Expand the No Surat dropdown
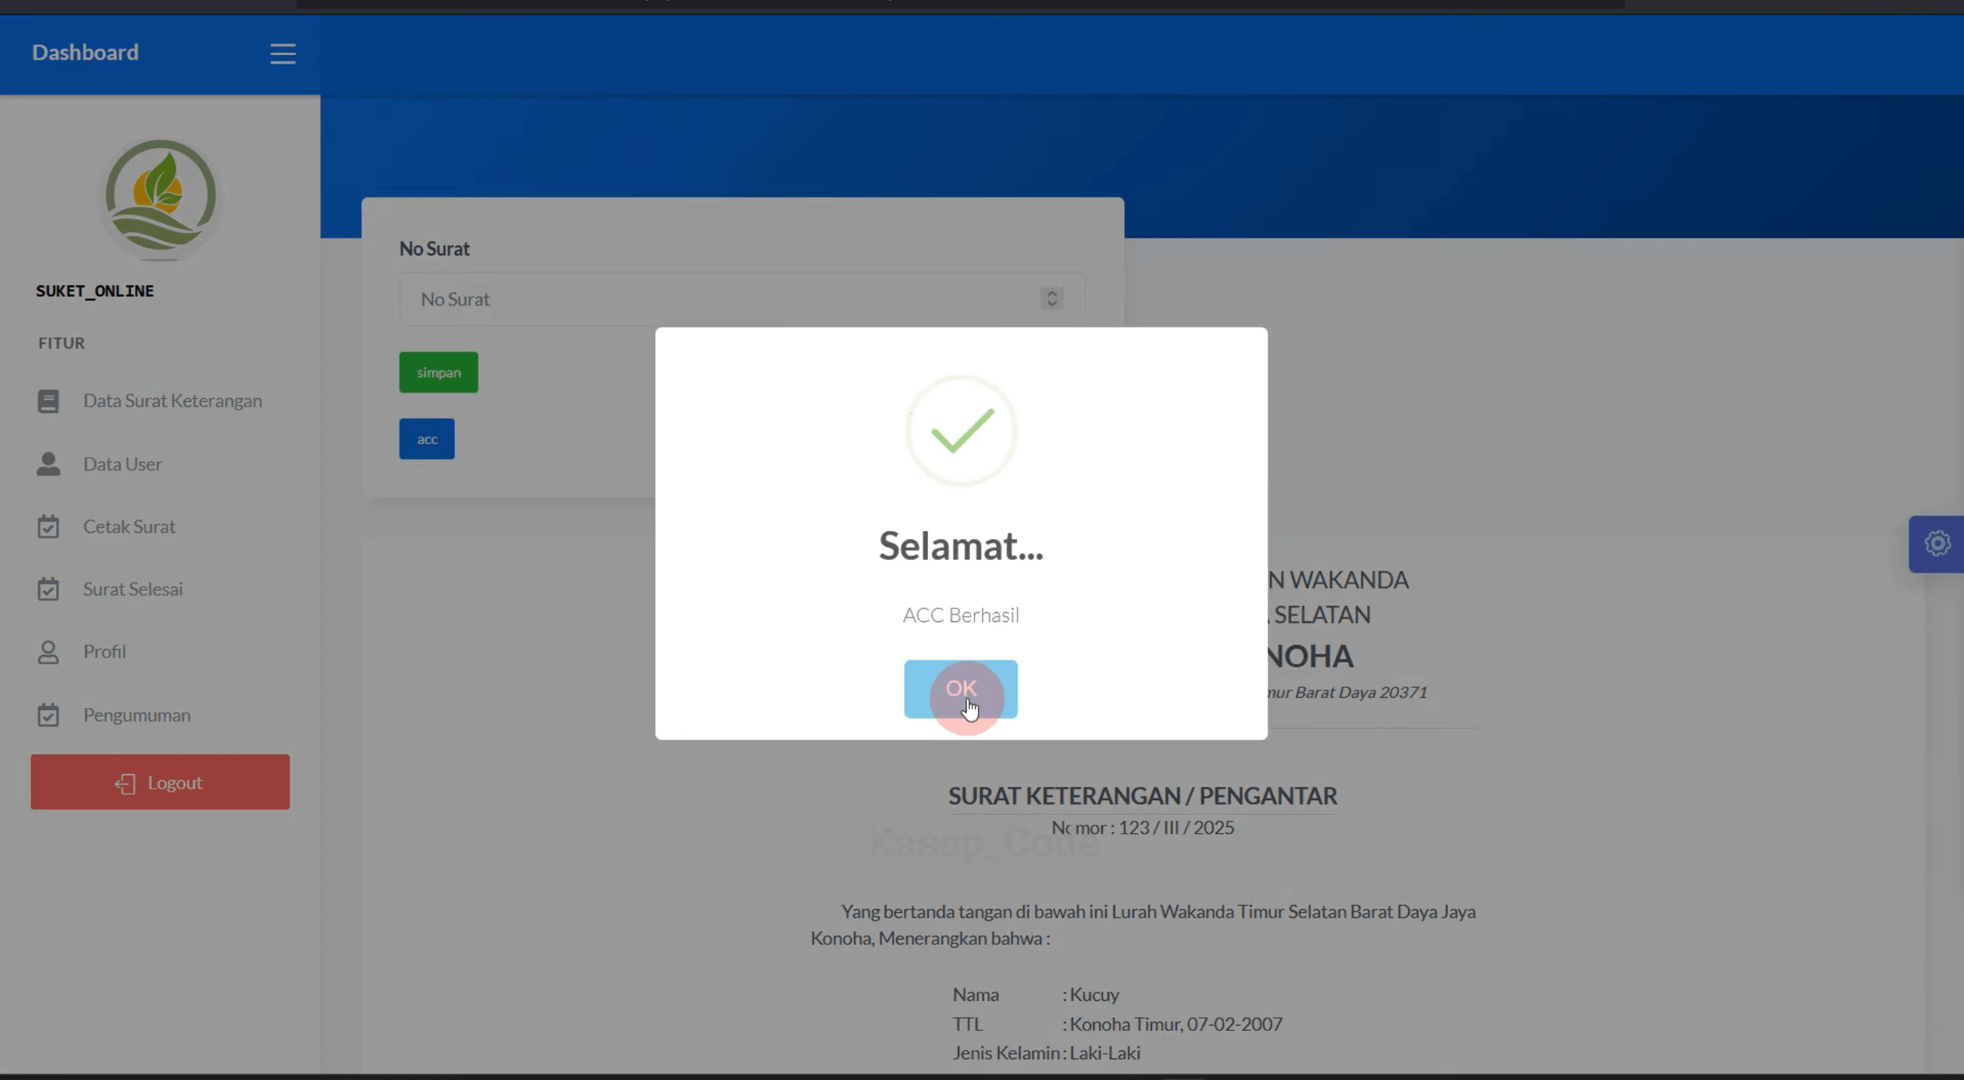 (x=742, y=299)
